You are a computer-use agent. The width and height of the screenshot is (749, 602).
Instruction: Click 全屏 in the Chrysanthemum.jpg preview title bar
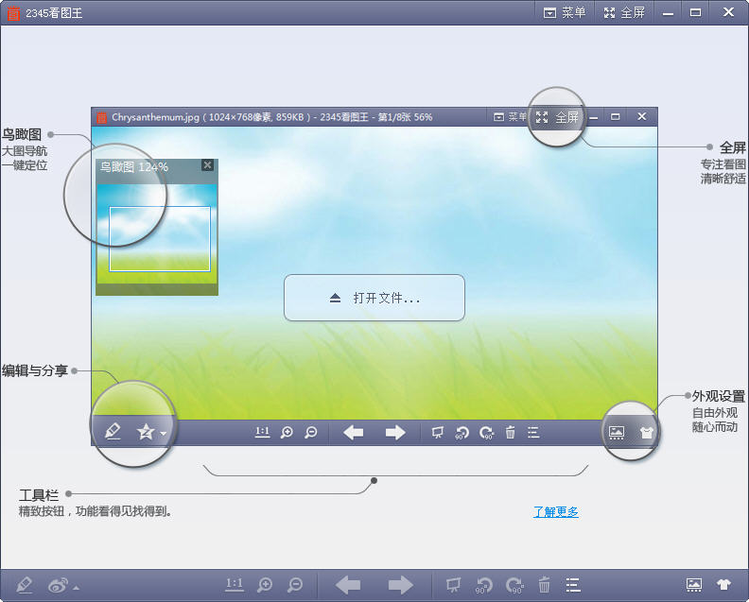(557, 117)
